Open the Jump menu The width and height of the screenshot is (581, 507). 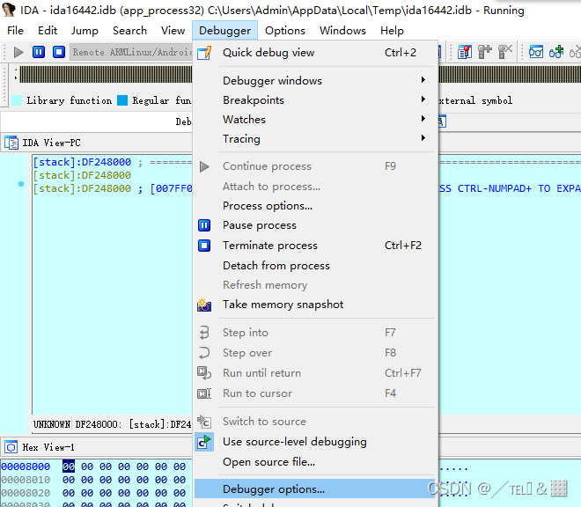[85, 31]
